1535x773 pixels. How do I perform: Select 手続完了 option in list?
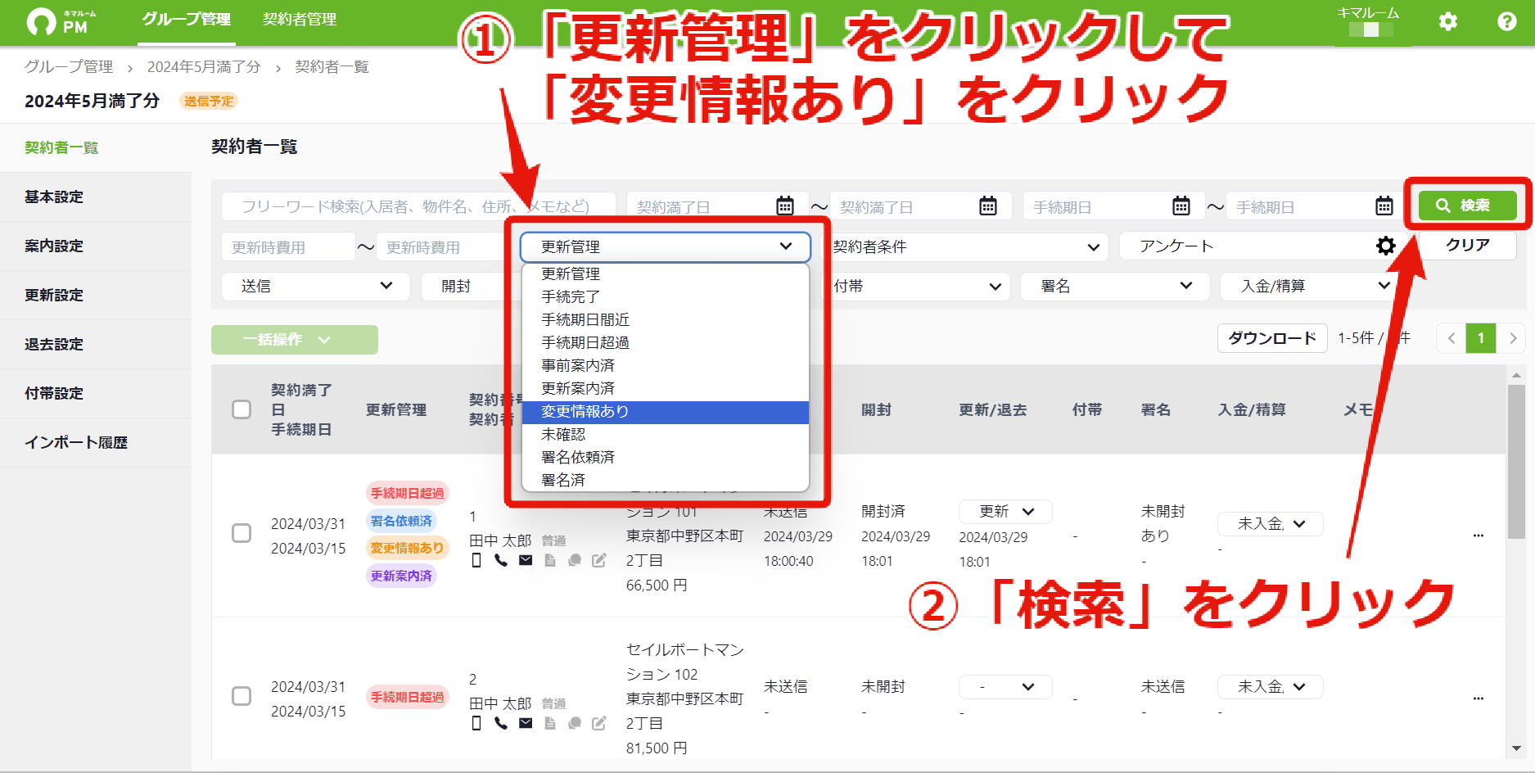point(666,297)
